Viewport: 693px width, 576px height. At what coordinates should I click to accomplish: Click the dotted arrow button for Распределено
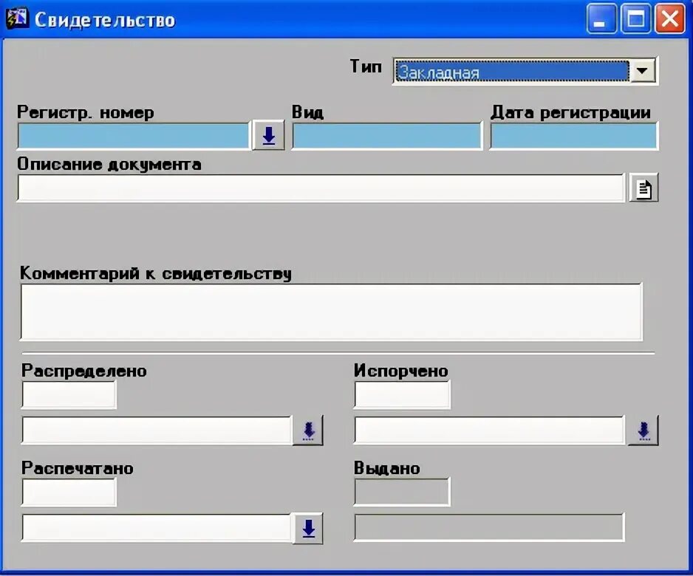click(x=308, y=430)
